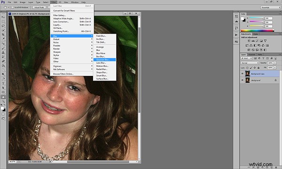282x169 pixels.
Task: Click the magenta G color slider
Action: coord(257,22)
